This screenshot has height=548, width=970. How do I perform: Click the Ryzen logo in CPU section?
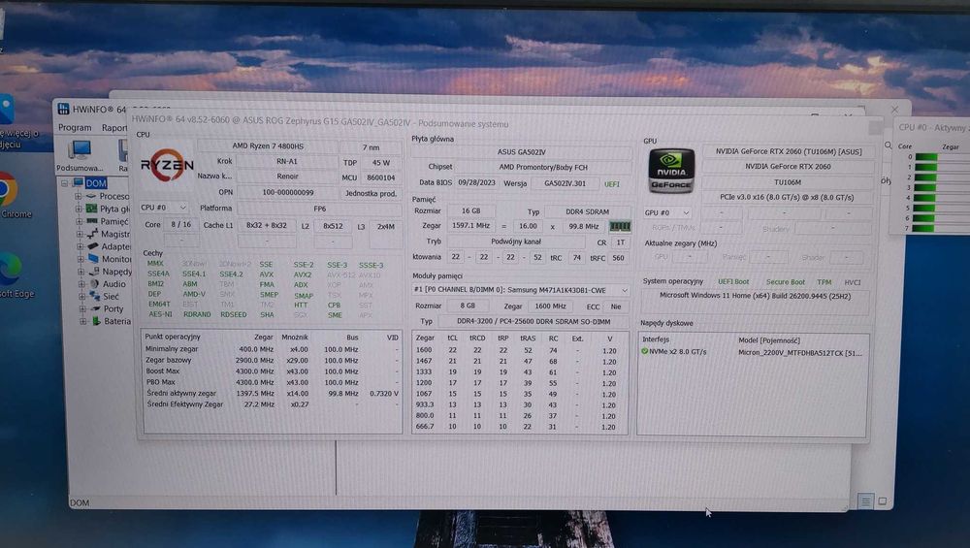(x=167, y=165)
